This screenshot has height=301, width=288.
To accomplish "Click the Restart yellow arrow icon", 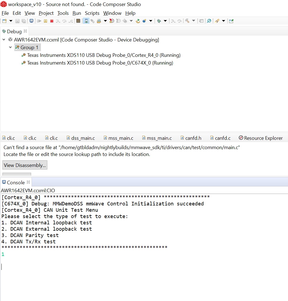I will click(x=138, y=21).
